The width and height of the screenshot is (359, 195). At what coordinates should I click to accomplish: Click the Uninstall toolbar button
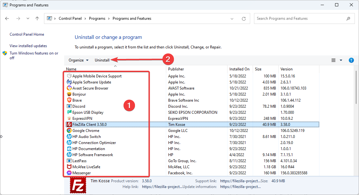(x=102, y=60)
